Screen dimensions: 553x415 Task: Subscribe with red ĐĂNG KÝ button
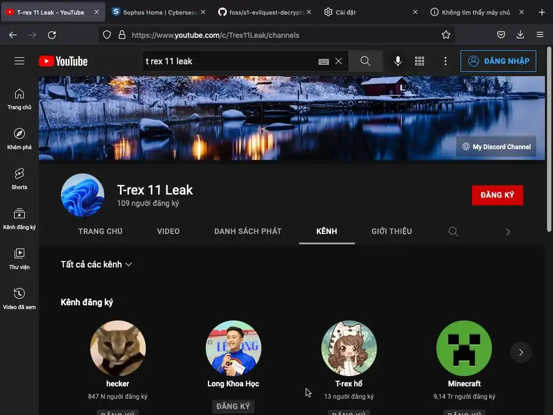coord(497,195)
